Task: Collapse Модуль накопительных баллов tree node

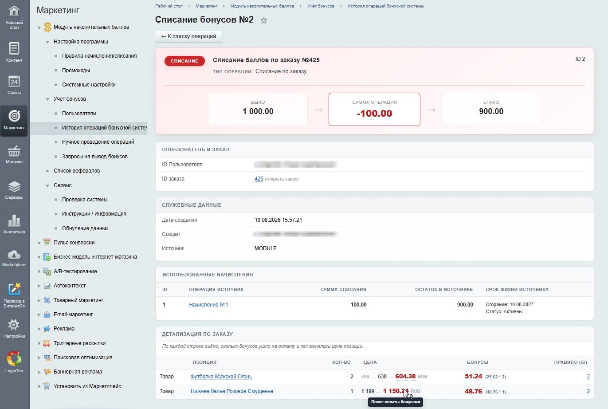Action: pyautogui.click(x=39, y=28)
